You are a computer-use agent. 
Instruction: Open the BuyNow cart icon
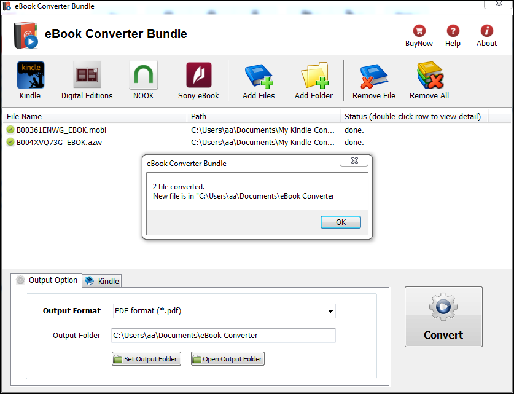point(419,36)
